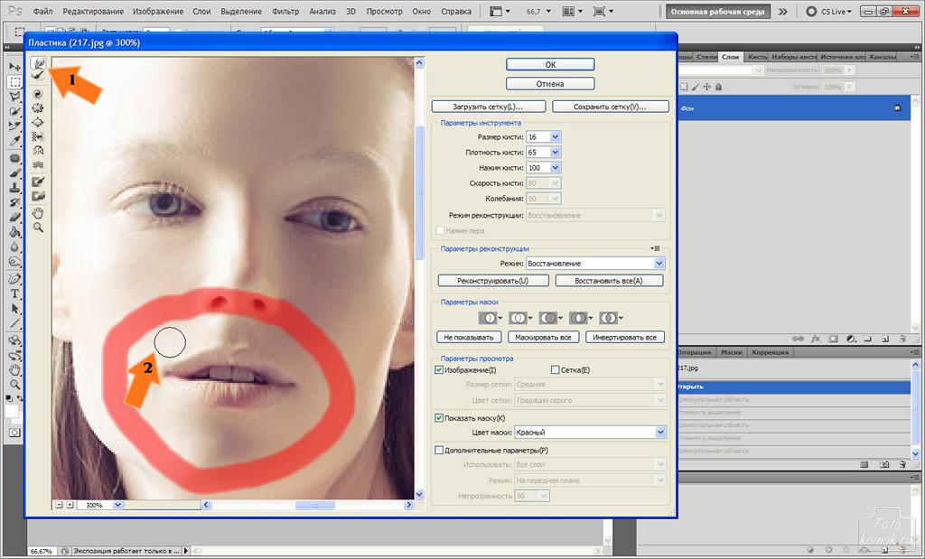Select the Twirl Clockwise tool in Liquify
The height and width of the screenshot is (559, 925).
(x=38, y=94)
